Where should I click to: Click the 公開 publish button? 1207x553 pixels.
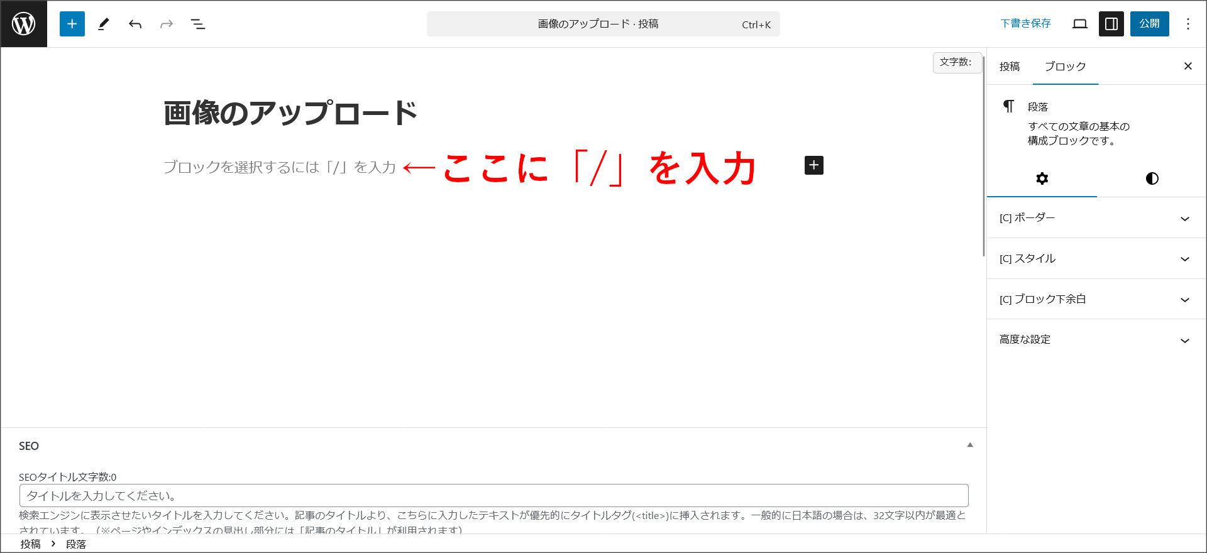(x=1149, y=24)
